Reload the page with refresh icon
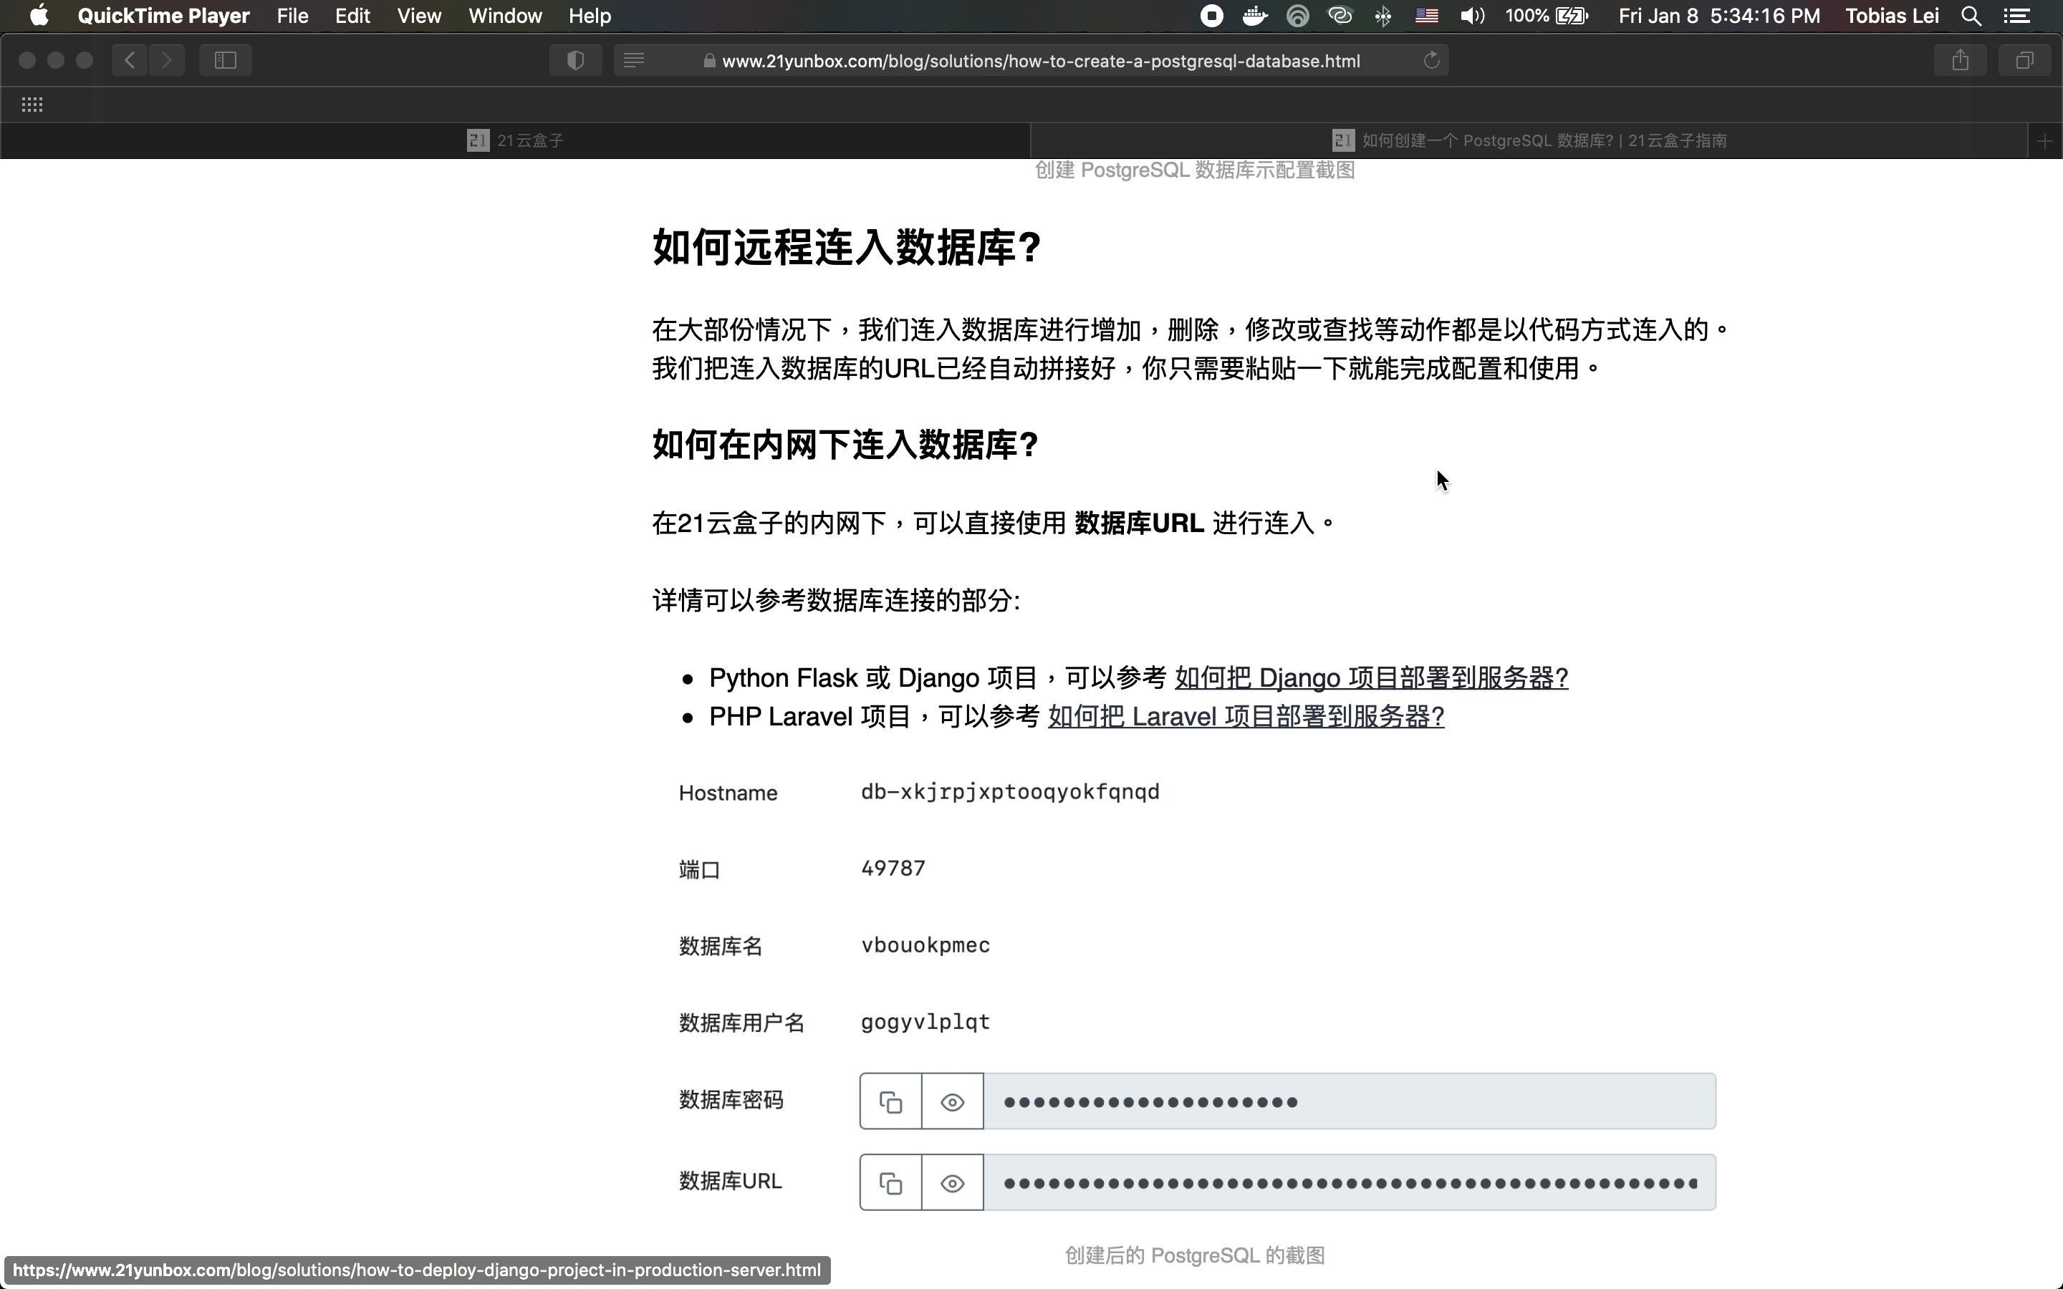 point(1431,61)
